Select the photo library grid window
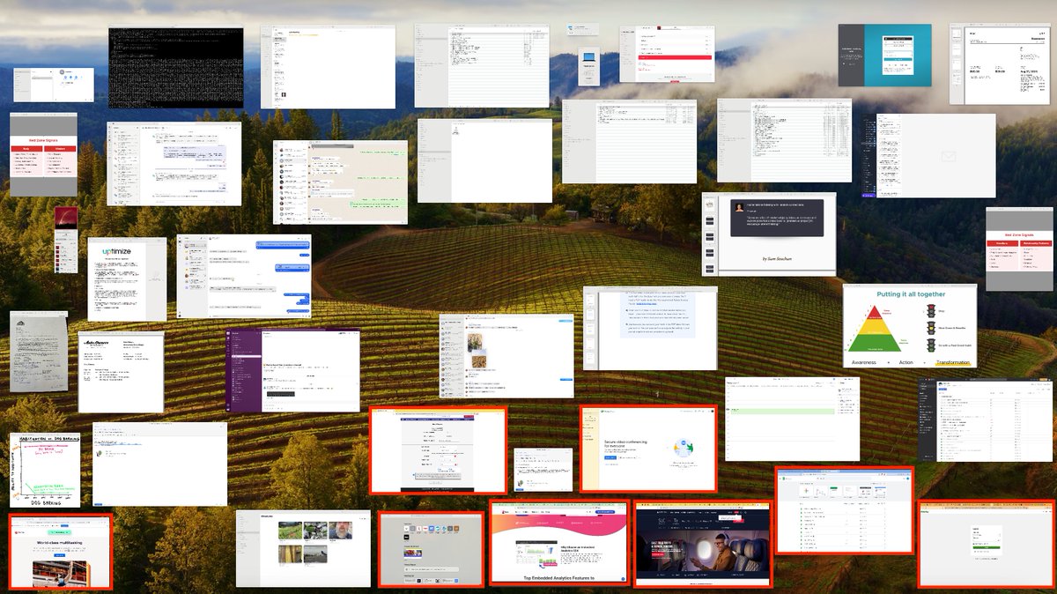The width and height of the screenshot is (1057, 594). [x=304, y=547]
